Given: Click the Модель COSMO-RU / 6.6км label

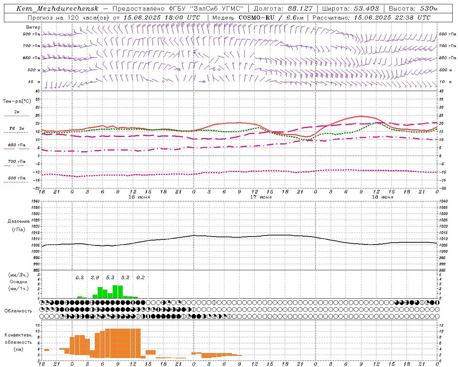Looking at the screenshot, I should (258, 18).
